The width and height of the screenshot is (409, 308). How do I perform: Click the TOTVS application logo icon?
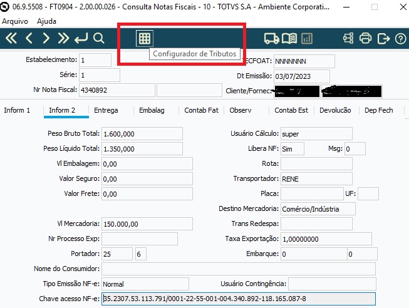coord(4,7)
